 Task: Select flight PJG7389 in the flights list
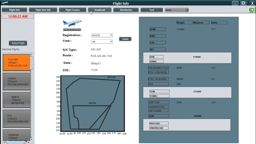click(17, 62)
